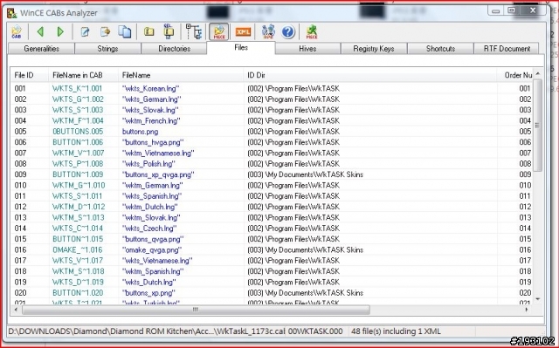Click status bar text "48 file(s) including 1 XML"

point(396,331)
